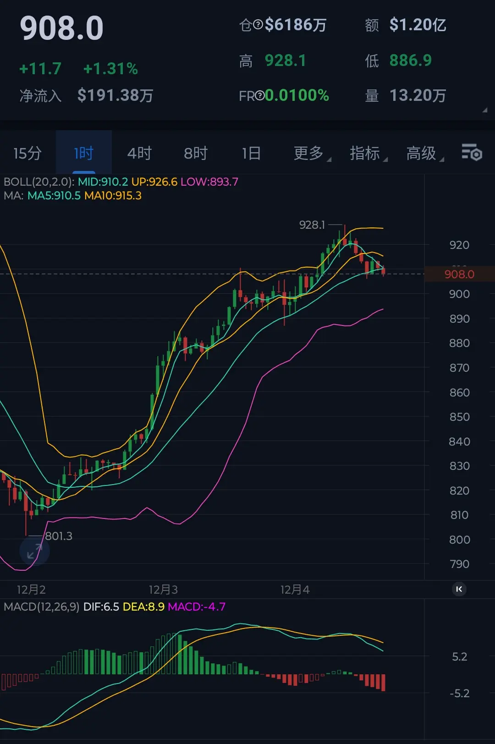Tap DIF:6.5 MACD value

pyautogui.click(x=101, y=607)
